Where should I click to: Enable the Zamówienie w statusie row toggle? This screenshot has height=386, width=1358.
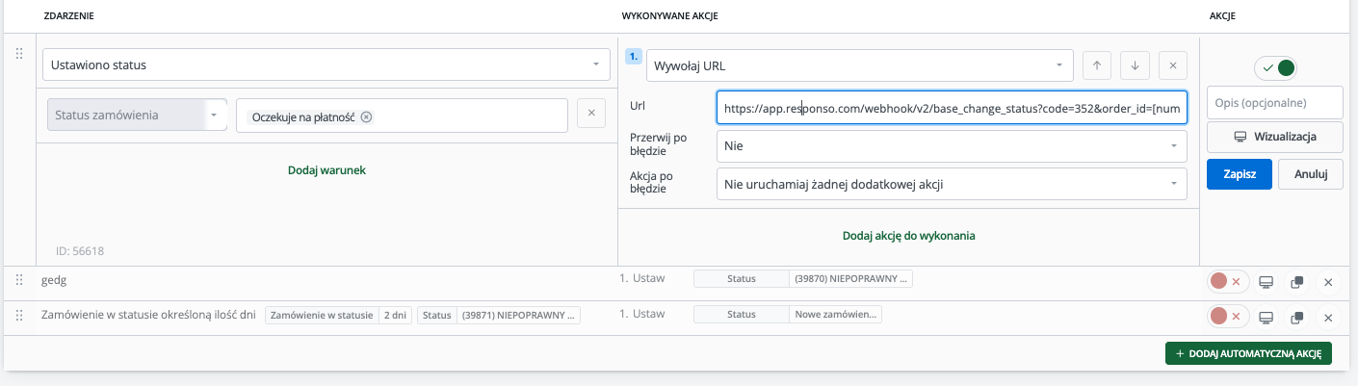[1227, 317]
